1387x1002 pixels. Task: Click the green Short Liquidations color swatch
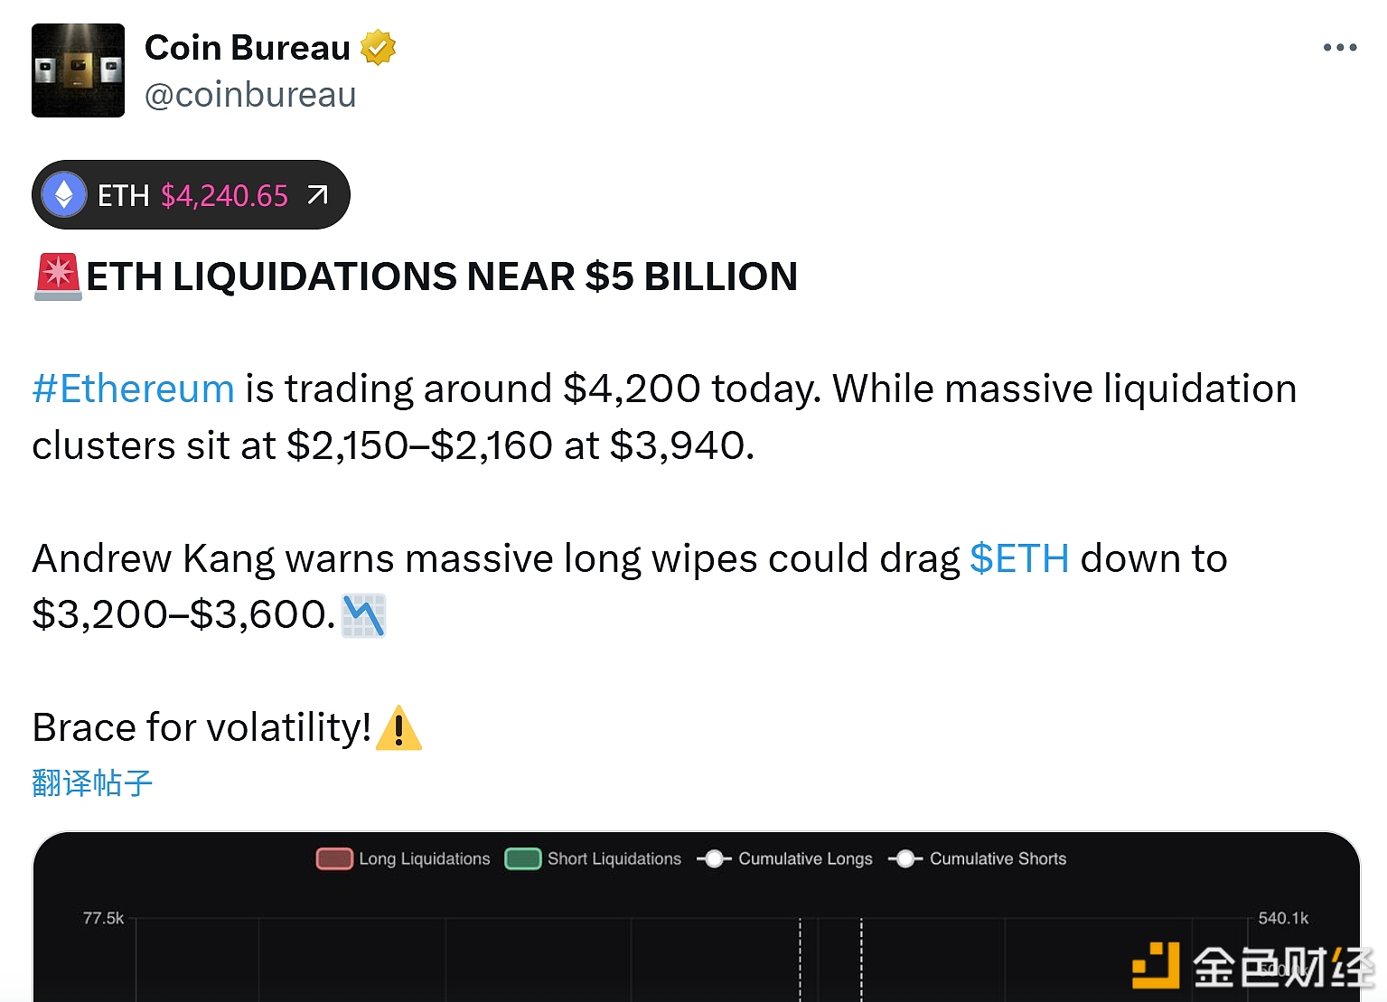click(523, 859)
